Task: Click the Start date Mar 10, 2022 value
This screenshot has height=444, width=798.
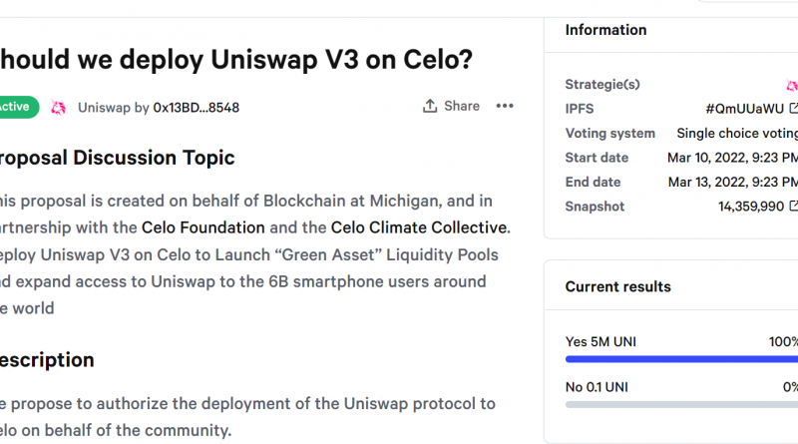Action: click(731, 158)
